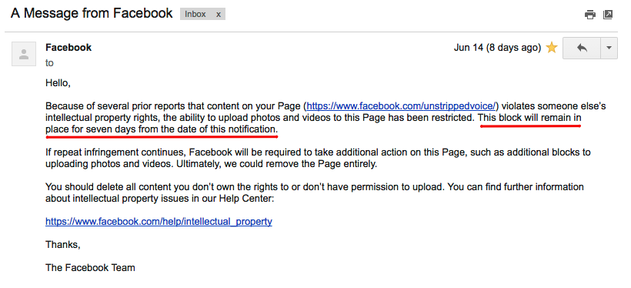Click the subject A Message from Facebook
Screen dimensions: 631x288
[x=92, y=13]
